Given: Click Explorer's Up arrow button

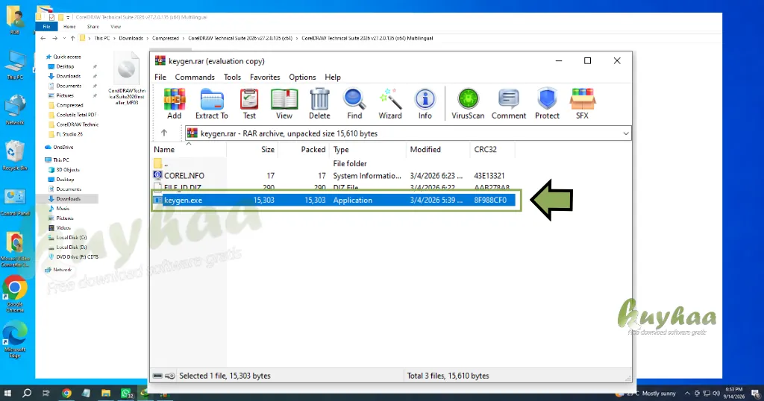Looking at the screenshot, I should coord(72,38).
